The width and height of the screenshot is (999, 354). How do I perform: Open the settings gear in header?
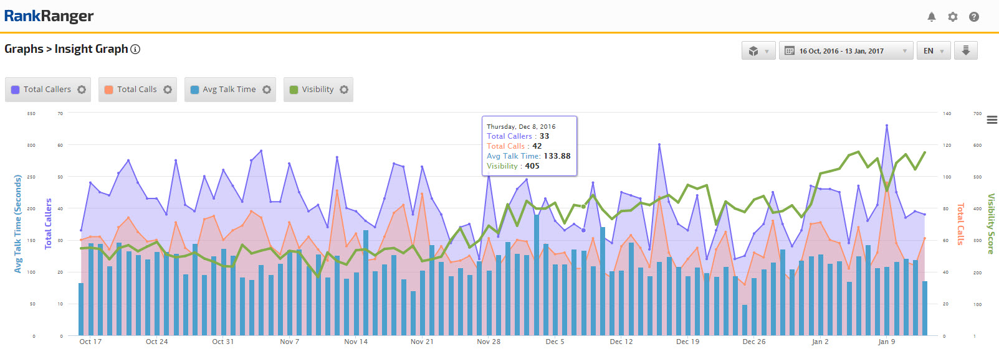pos(952,17)
